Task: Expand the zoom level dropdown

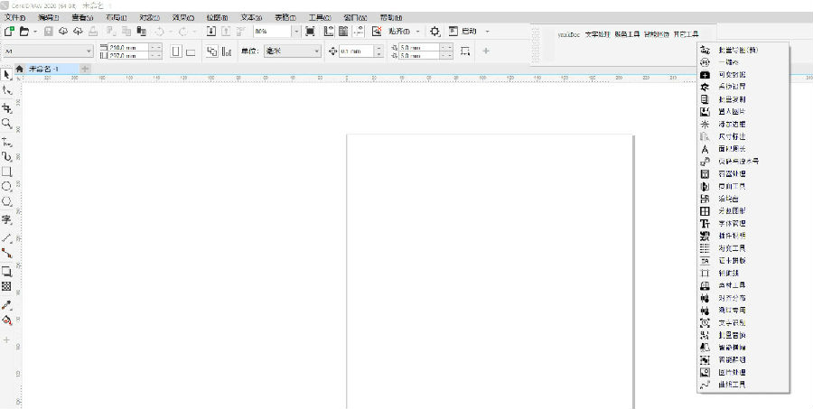Action: pos(295,31)
